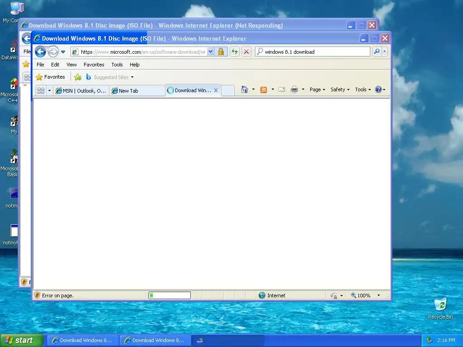Open the Tools menu in menu bar

click(117, 65)
